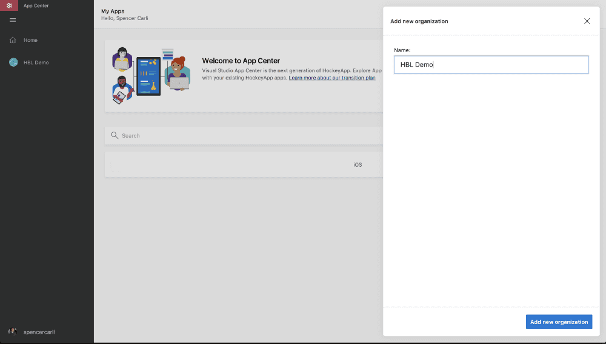Image resolution: width=606 pixels, height=344 pixels.
Task: Click the Home house icon
Action: click(x=13, y=40)
